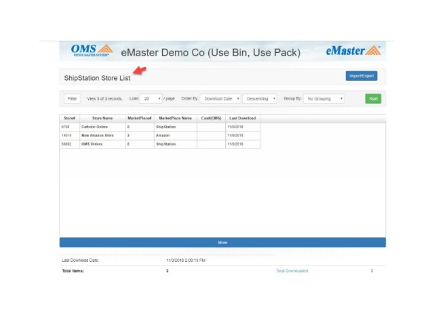Viewport: 434px width, 335px height.
Task: Open the Filter options
Action: click(72, 99)
